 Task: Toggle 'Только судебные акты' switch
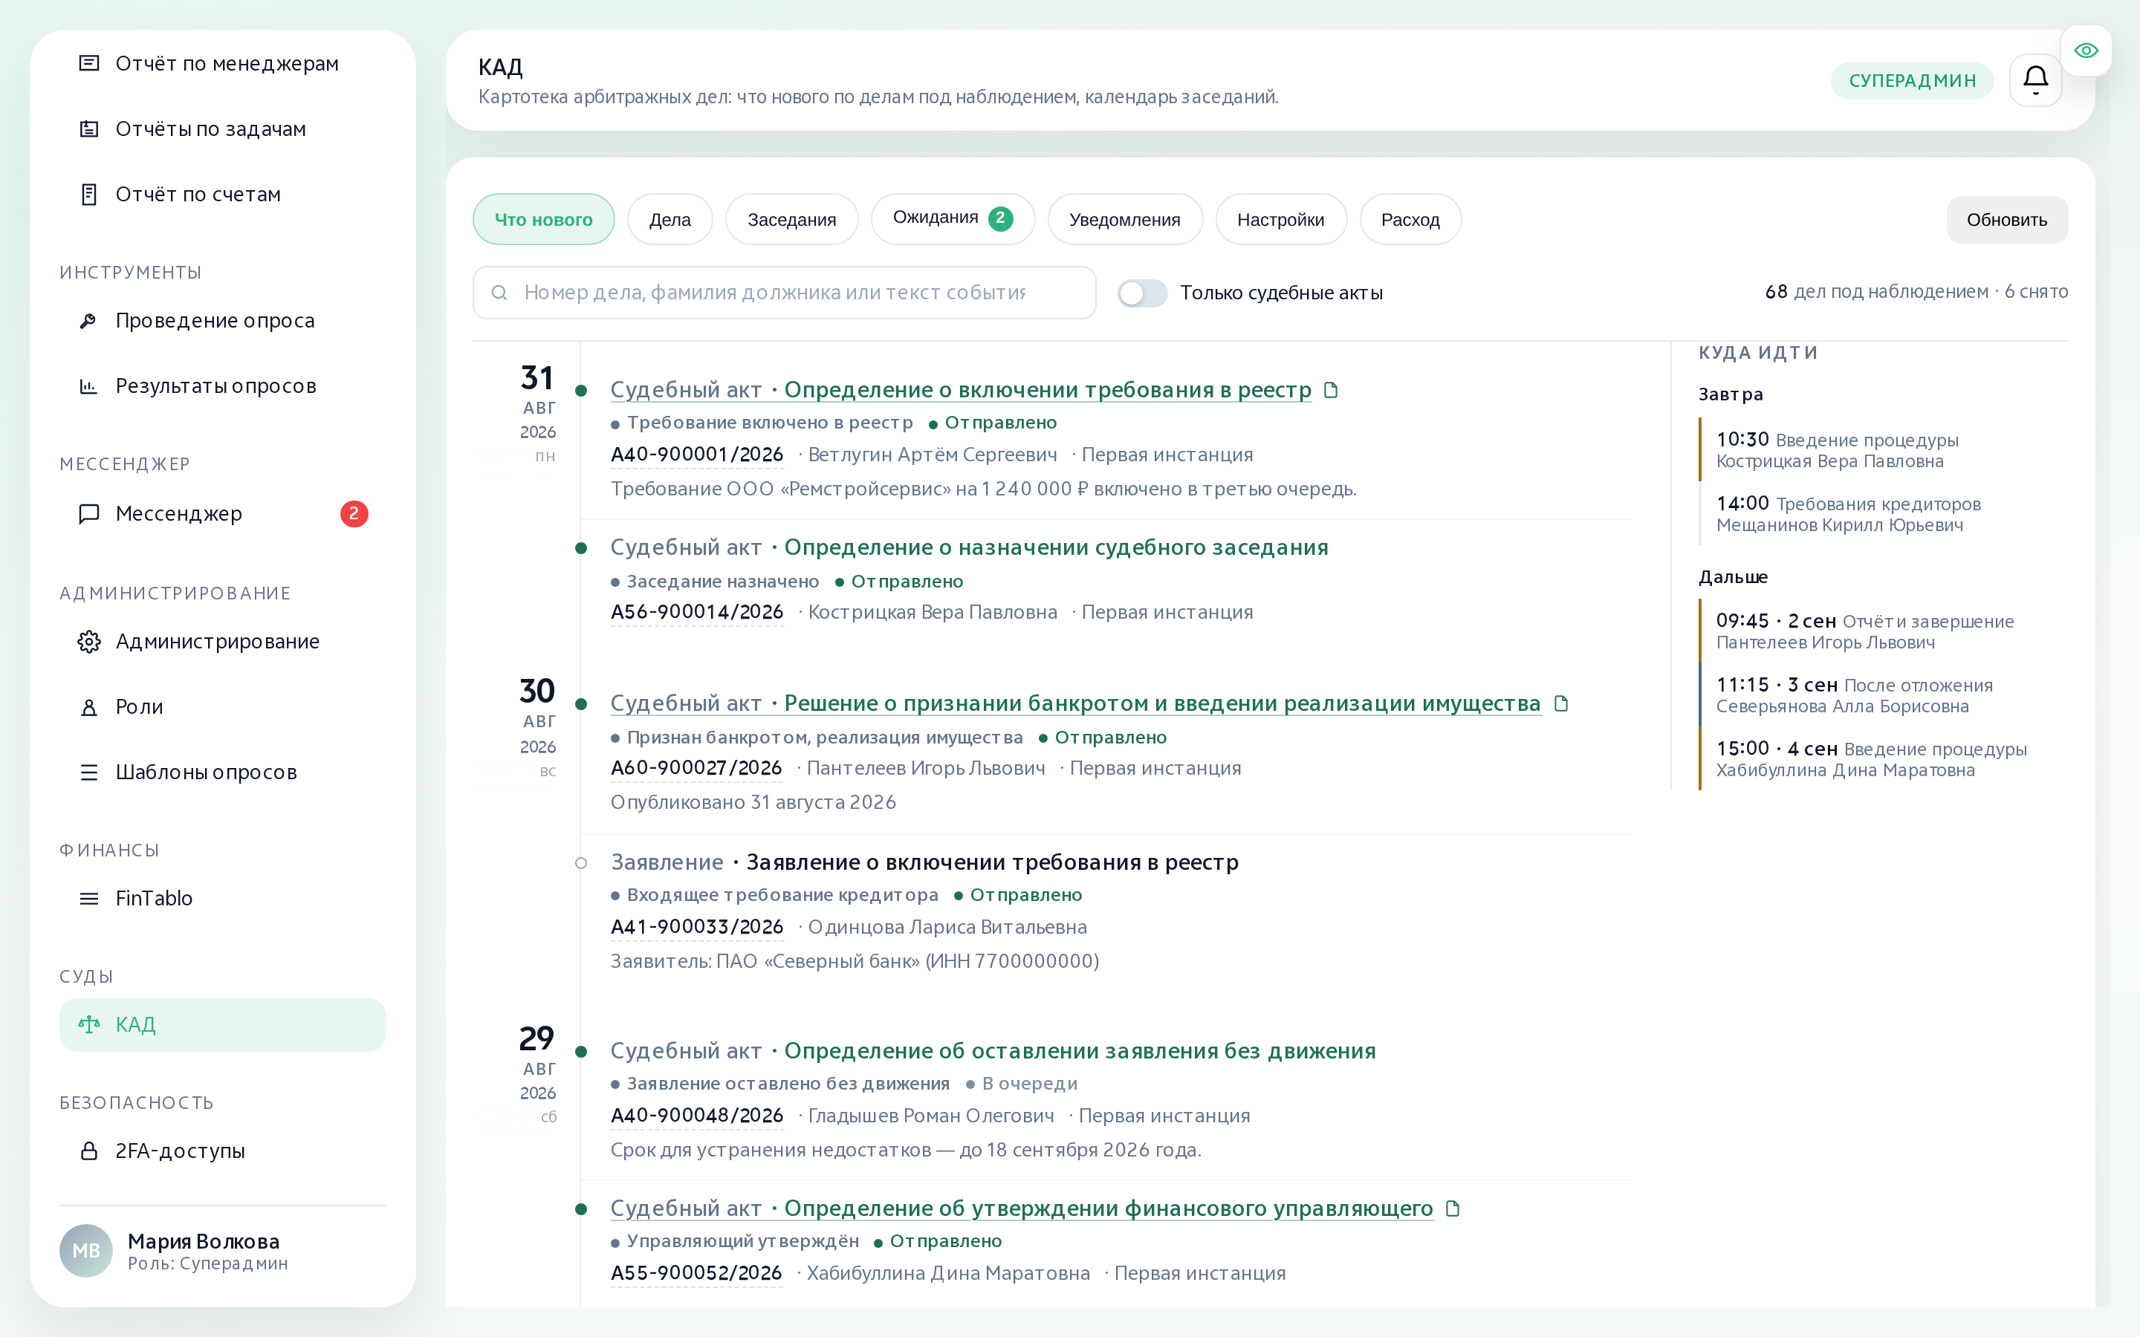point(1141,293)
